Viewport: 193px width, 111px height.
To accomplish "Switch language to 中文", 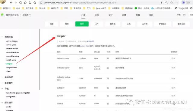I will (x=179, y=15).
